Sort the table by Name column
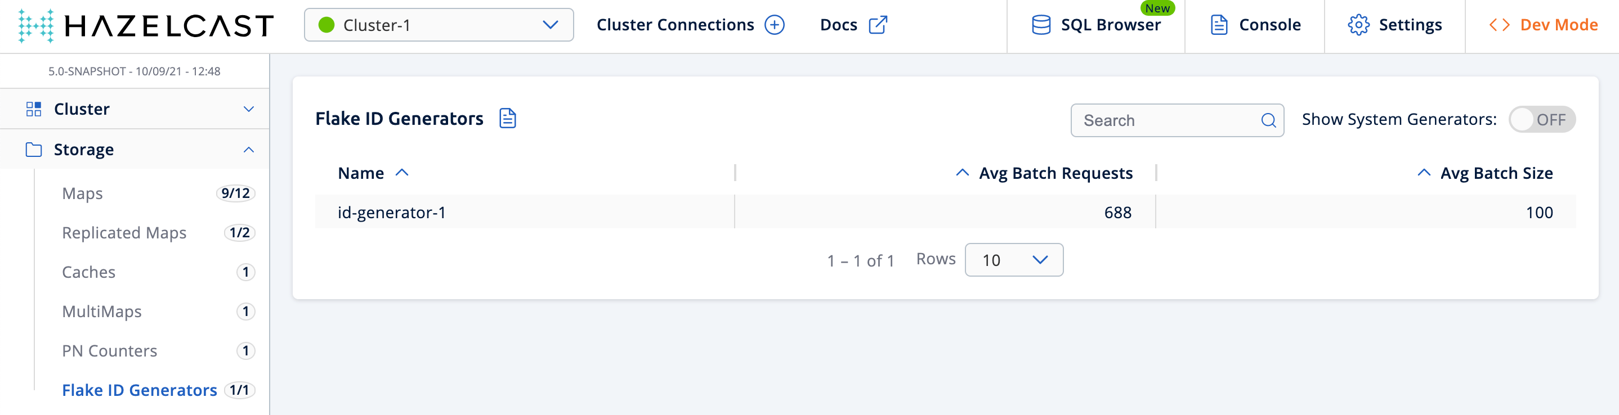Screen dimensions: 1619x415 pyautogui.click(x=361, y=173)
